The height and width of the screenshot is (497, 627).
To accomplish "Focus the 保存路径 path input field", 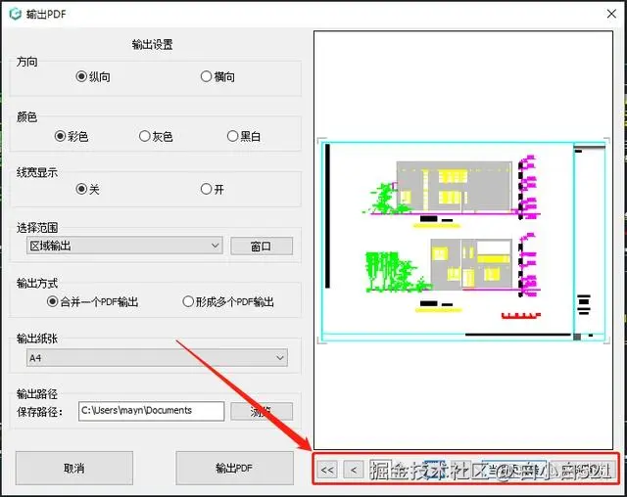I will point(151,411).
